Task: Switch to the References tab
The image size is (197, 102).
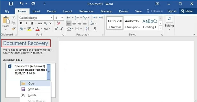Action: pos(86,11)
